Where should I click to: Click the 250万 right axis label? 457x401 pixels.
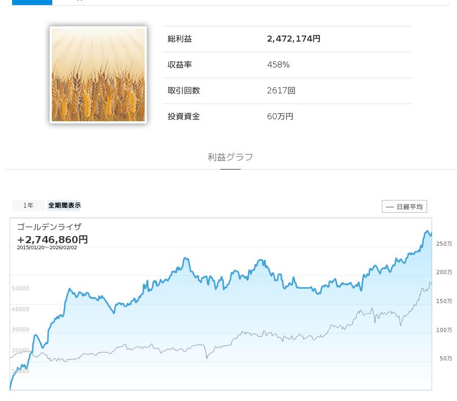(444, 244)
